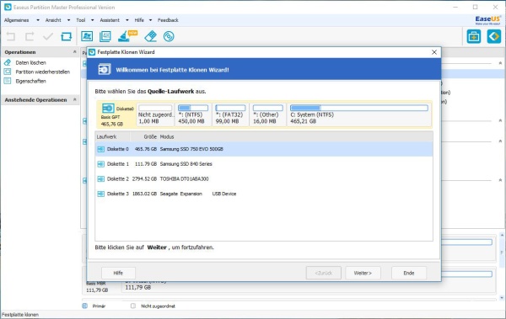Click the Partition wiederherstellen icon
Image resolution: width=506 pixels, height=319 pixels.
(7, 72)
